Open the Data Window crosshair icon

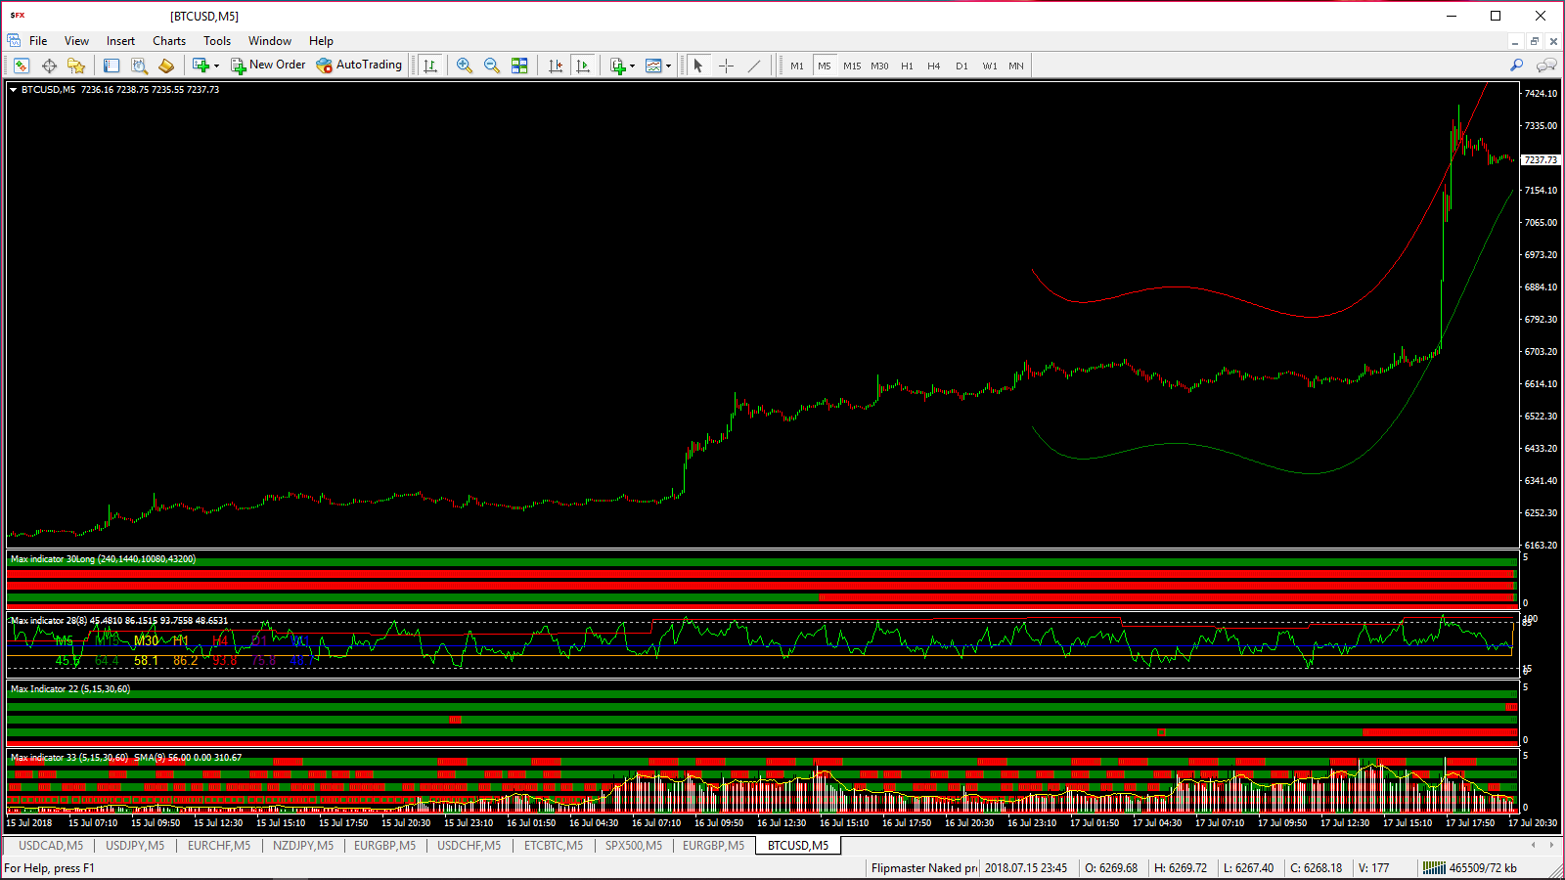pyautogui.click(x=49, y=66)
